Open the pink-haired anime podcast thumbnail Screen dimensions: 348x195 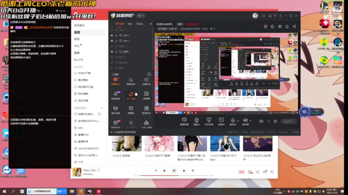(x=159, y=144)
